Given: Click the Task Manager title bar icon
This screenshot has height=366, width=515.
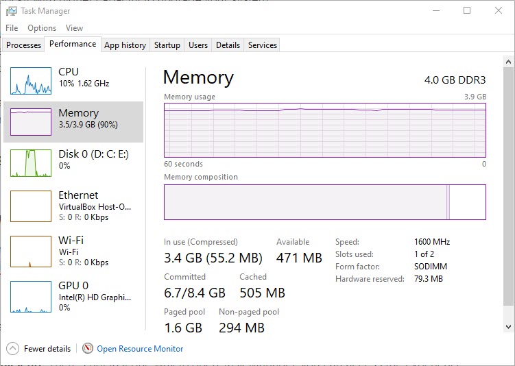Looking at the screenshot, I should point(11,11).
